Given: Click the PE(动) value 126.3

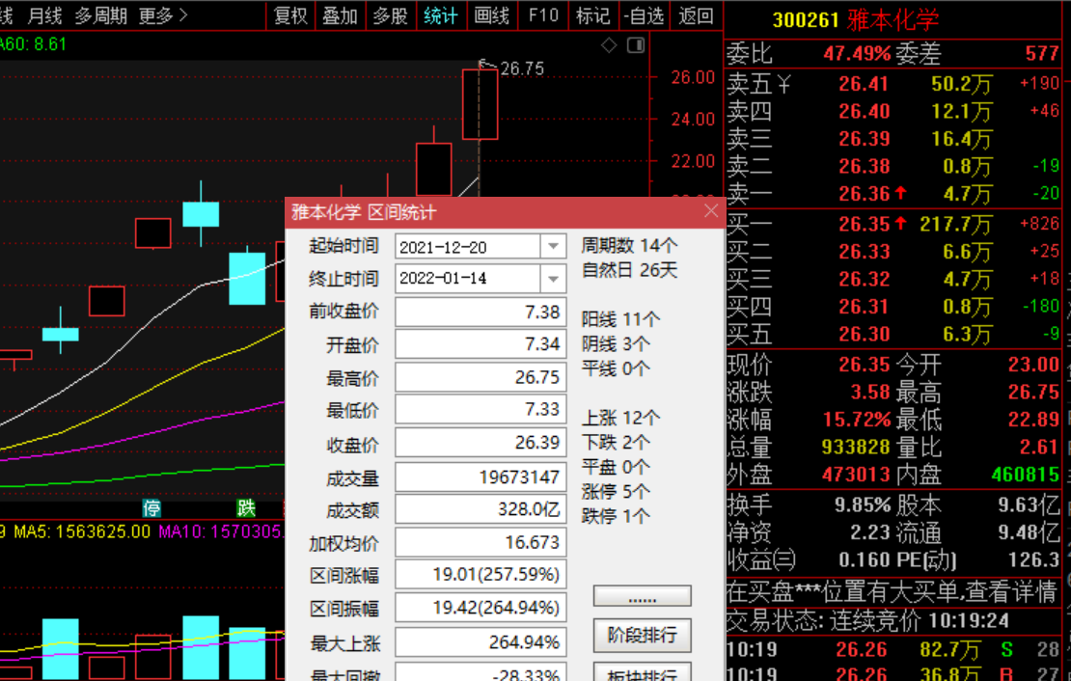Looking at the screenshot, I should point(1033,560).
